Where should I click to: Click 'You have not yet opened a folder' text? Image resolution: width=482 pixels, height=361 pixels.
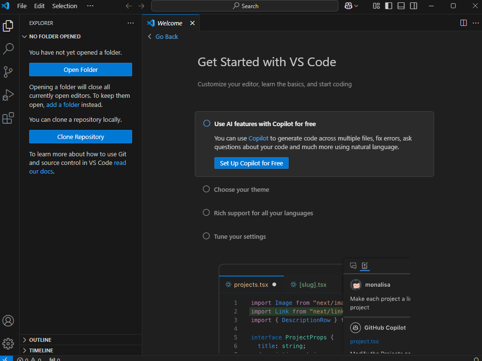click(75, 52)
